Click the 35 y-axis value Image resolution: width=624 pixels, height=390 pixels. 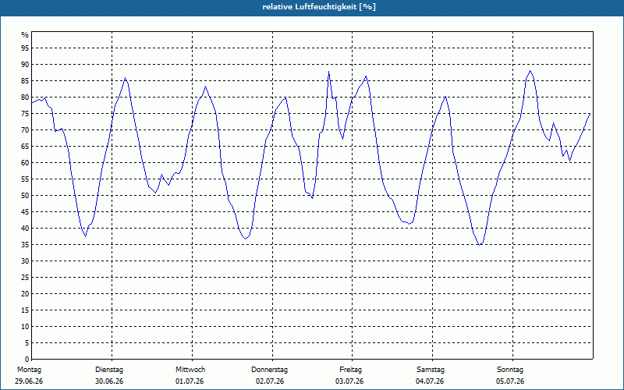point(25,245)
